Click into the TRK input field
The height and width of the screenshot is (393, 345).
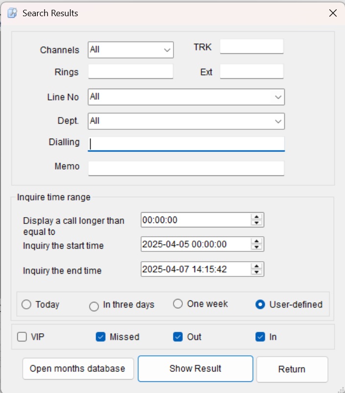[251, 47]
